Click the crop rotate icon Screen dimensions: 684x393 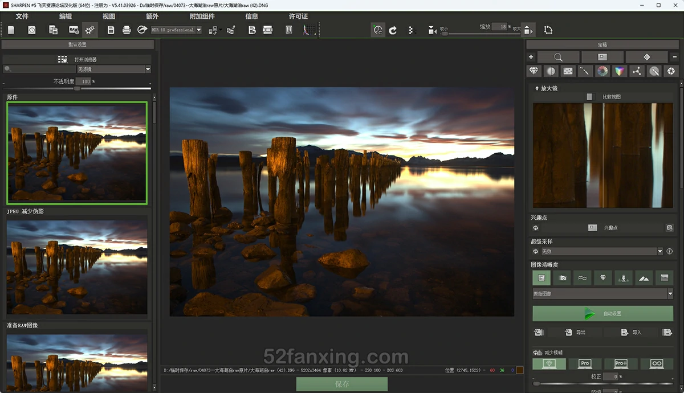pyautogui.click(x=548, y=30)
